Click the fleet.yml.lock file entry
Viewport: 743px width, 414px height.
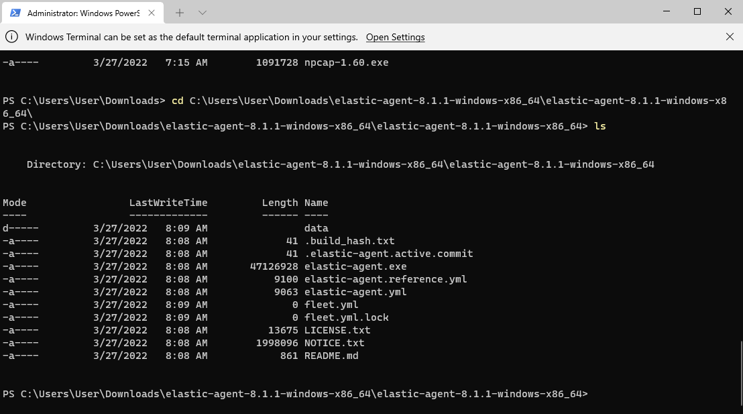[x=346, y=317]
